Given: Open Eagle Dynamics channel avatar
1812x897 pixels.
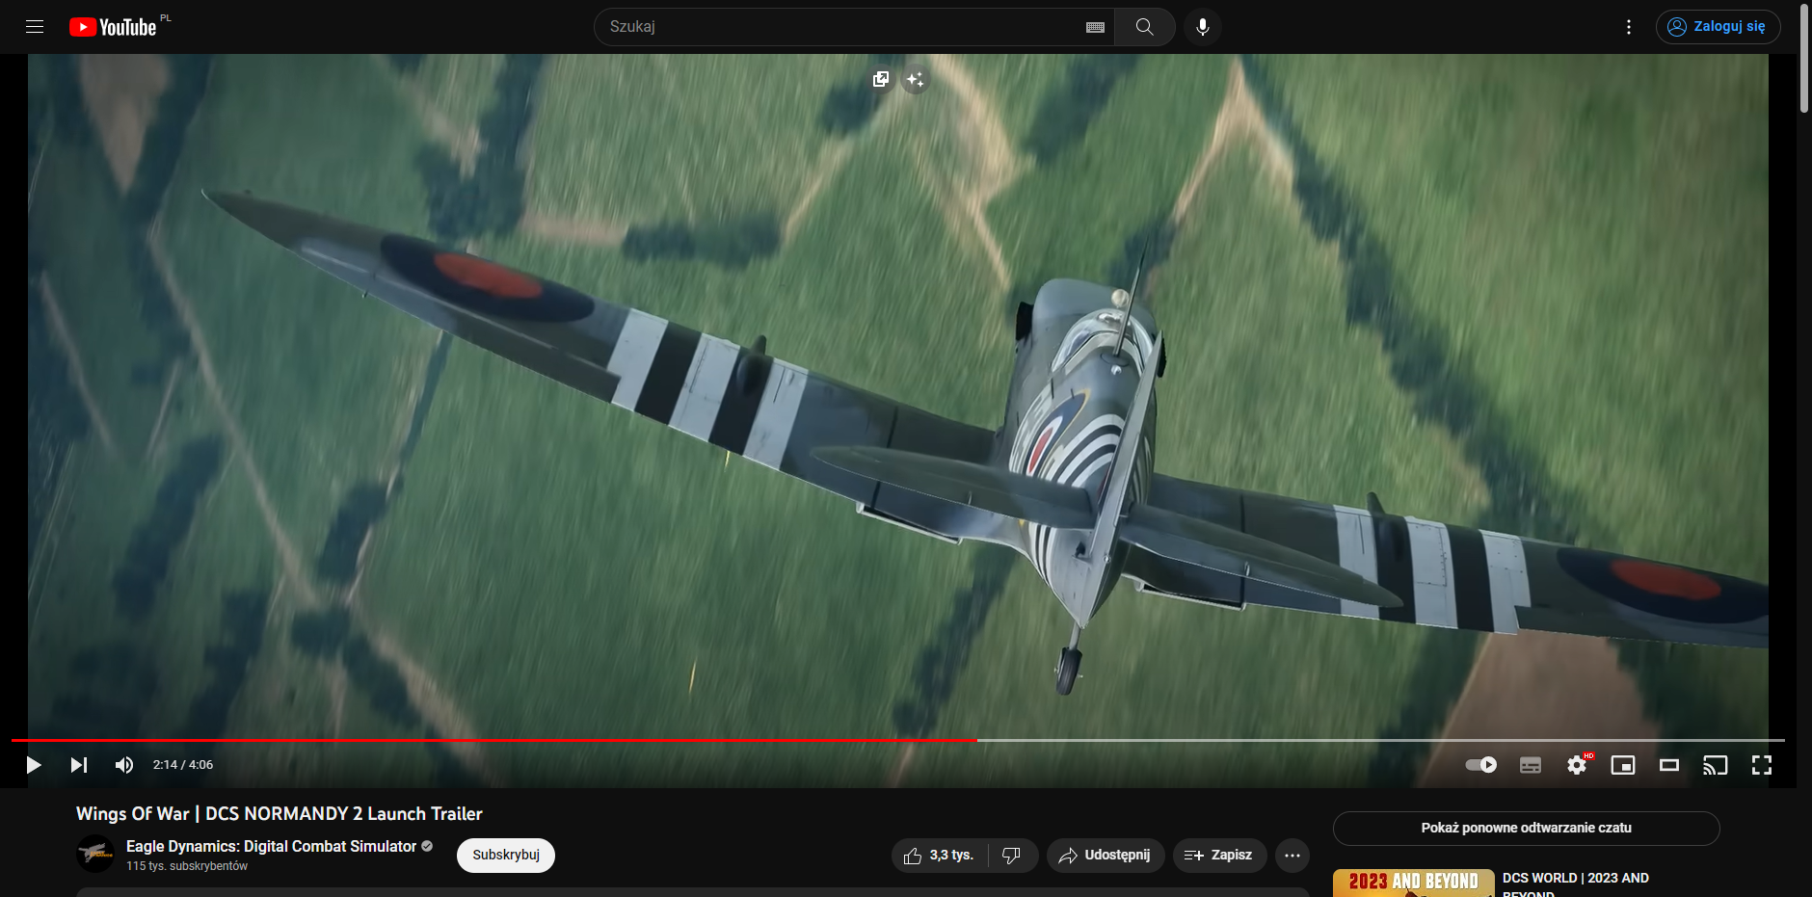Looking at the screenshot, I should (95, 854).
